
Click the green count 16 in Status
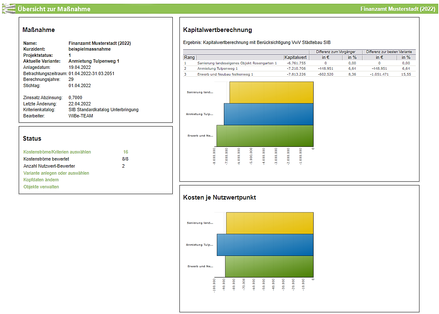coord(125,152)
